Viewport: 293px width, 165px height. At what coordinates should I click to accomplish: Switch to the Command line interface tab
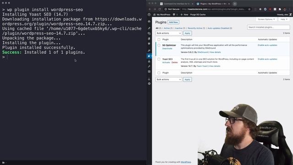tap(177, 4)
